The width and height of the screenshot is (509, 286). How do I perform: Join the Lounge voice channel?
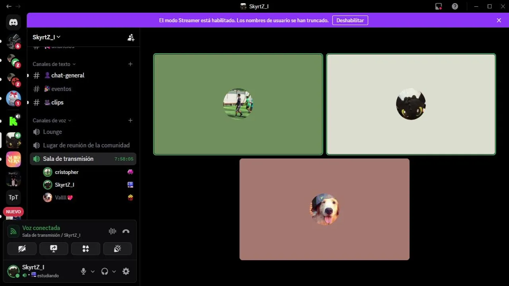click(x=83, y=132)
